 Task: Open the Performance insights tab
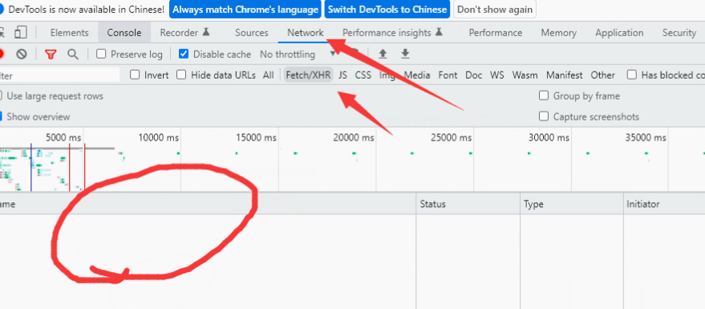tap(387, 33)
